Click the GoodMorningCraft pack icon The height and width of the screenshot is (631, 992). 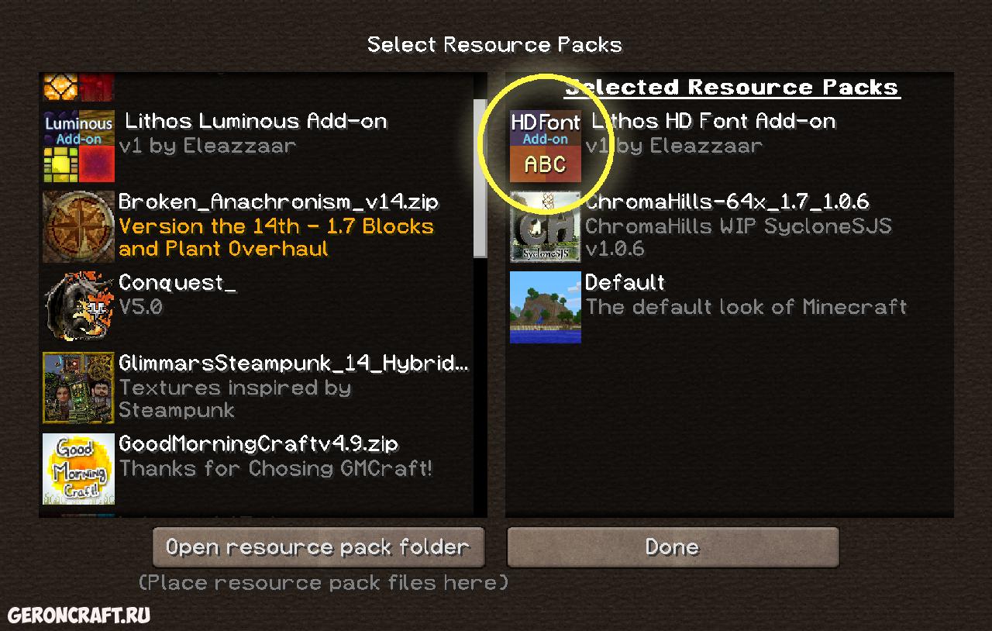(78, 468)
